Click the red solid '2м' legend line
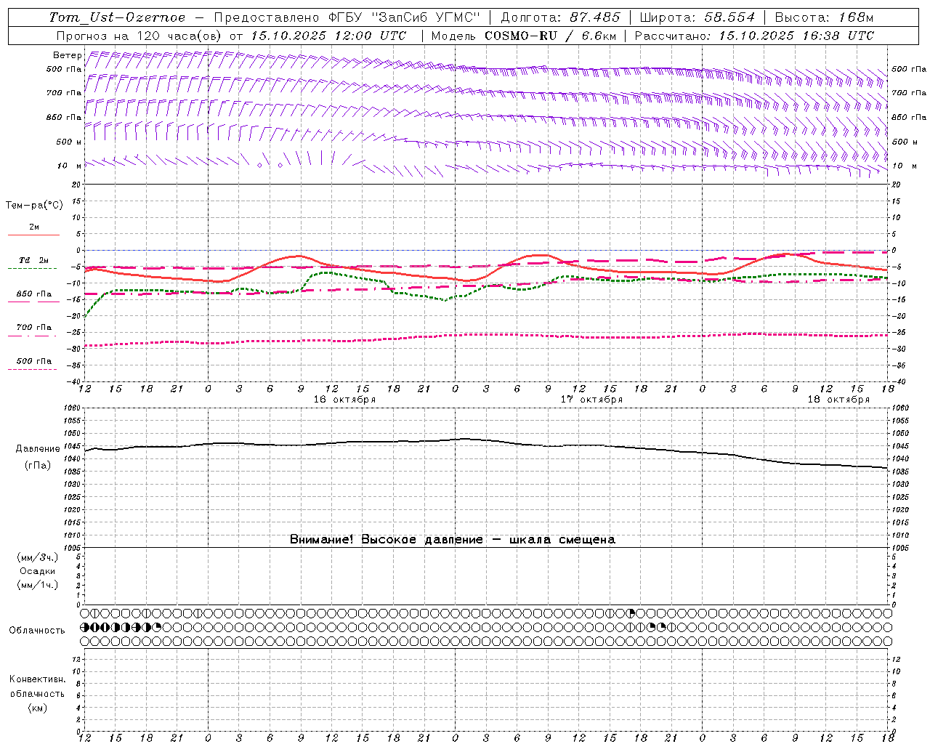The height and width of the screenshot is (744, 930). tap(33, 235)
